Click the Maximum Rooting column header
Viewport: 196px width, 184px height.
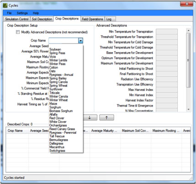(166, 131)
